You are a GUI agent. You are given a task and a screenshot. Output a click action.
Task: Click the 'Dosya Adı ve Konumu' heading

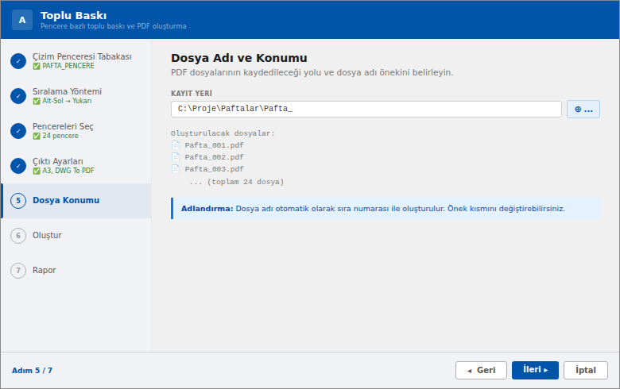(238, 58)
